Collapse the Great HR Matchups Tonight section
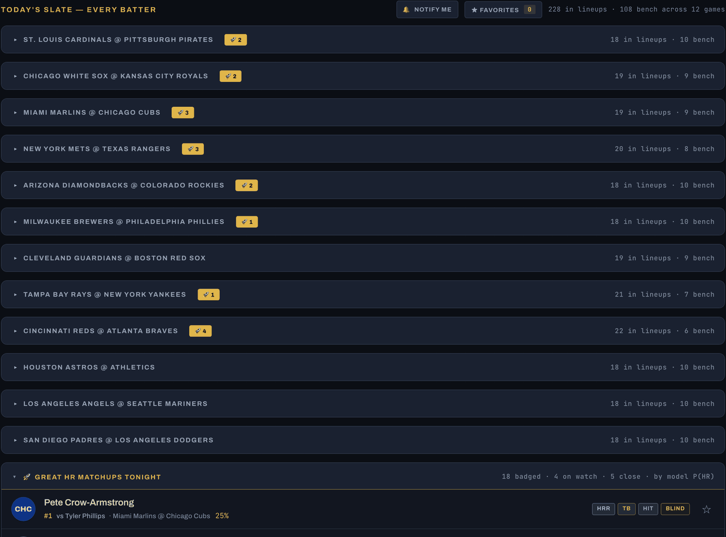726x537 pixels. tap(363, 476)
